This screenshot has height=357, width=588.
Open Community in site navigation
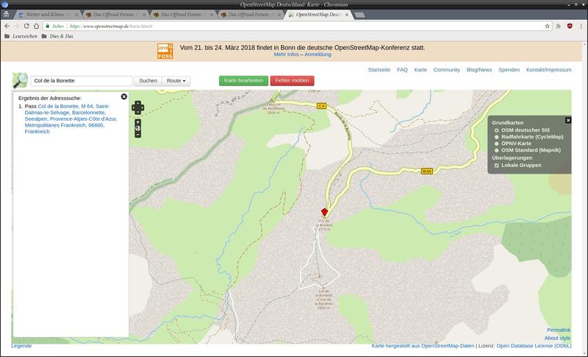(x=447, y=70)
